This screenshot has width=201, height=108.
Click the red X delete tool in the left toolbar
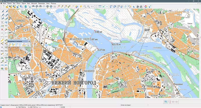(2, 29)
